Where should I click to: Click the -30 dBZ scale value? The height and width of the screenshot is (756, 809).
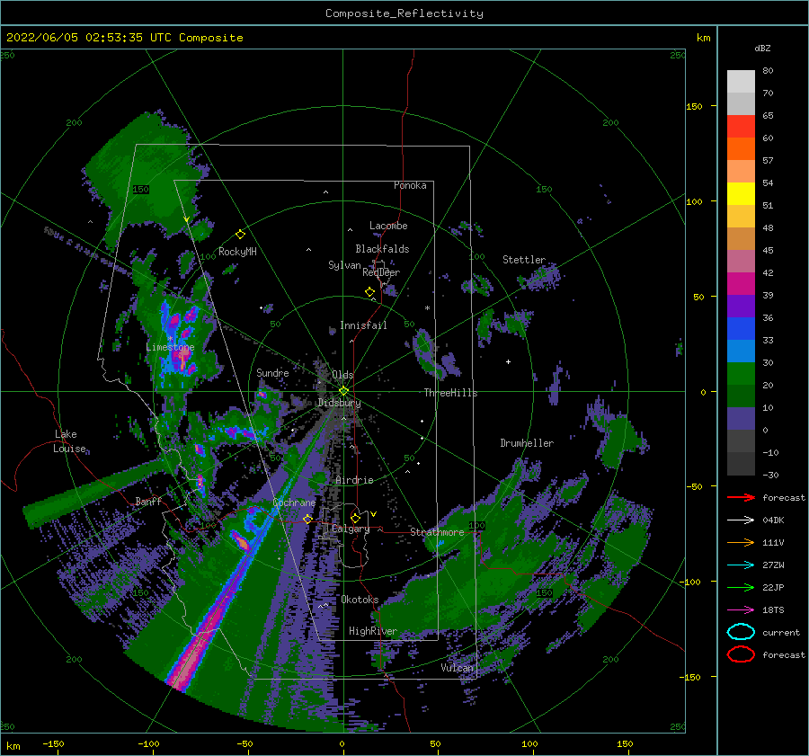[x=770, y=475]
